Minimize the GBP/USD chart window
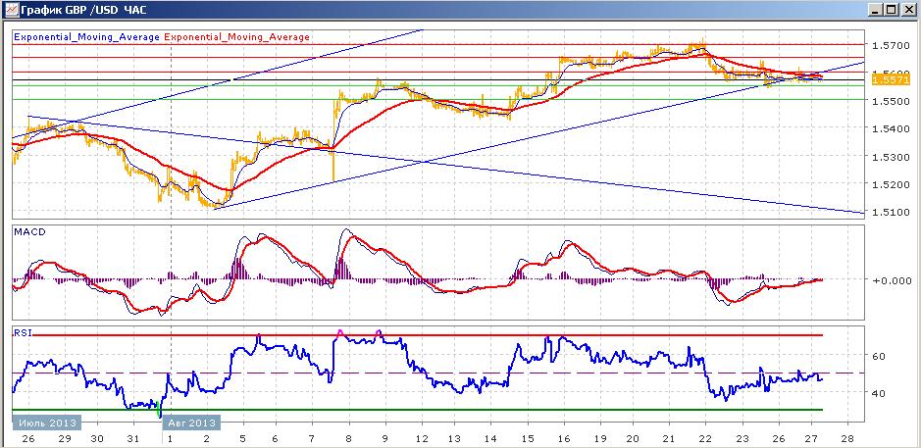Image resolution: width=921 pixels, height=448 pixels. (877, 10)
